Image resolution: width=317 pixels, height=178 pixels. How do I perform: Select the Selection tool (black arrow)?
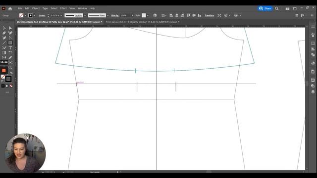[4, 28]
